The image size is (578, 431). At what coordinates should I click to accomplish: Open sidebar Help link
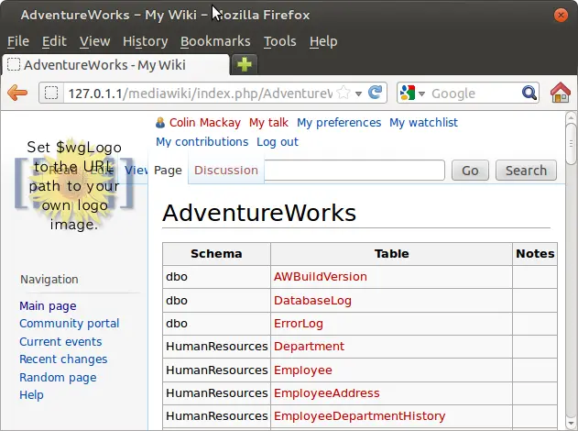31,395
